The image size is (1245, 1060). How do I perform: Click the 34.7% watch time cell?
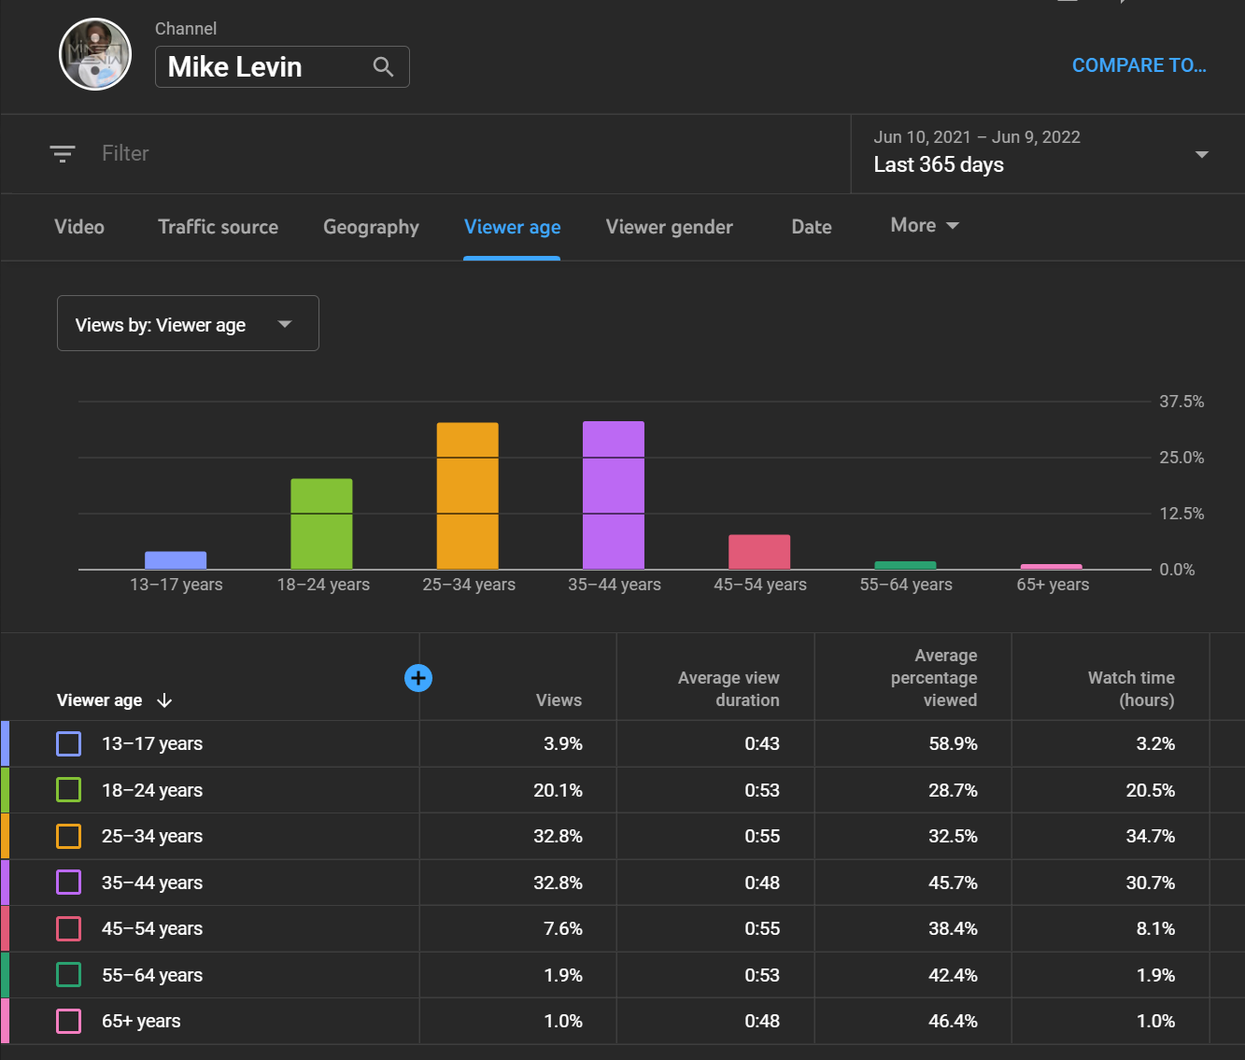[x=1151, y=836]
